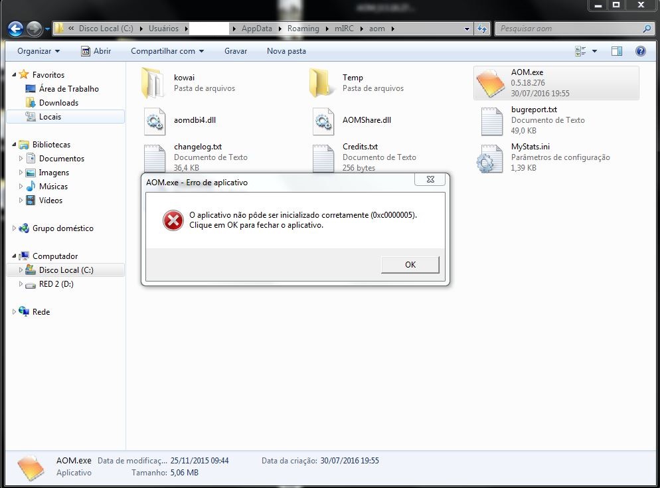Open the Organizar menu
Viewport: 660px width, 488px height.
click(x=39, y=51)
